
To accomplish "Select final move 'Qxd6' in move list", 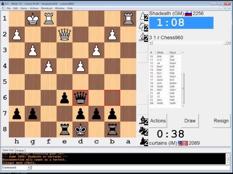I will point(173,103).
